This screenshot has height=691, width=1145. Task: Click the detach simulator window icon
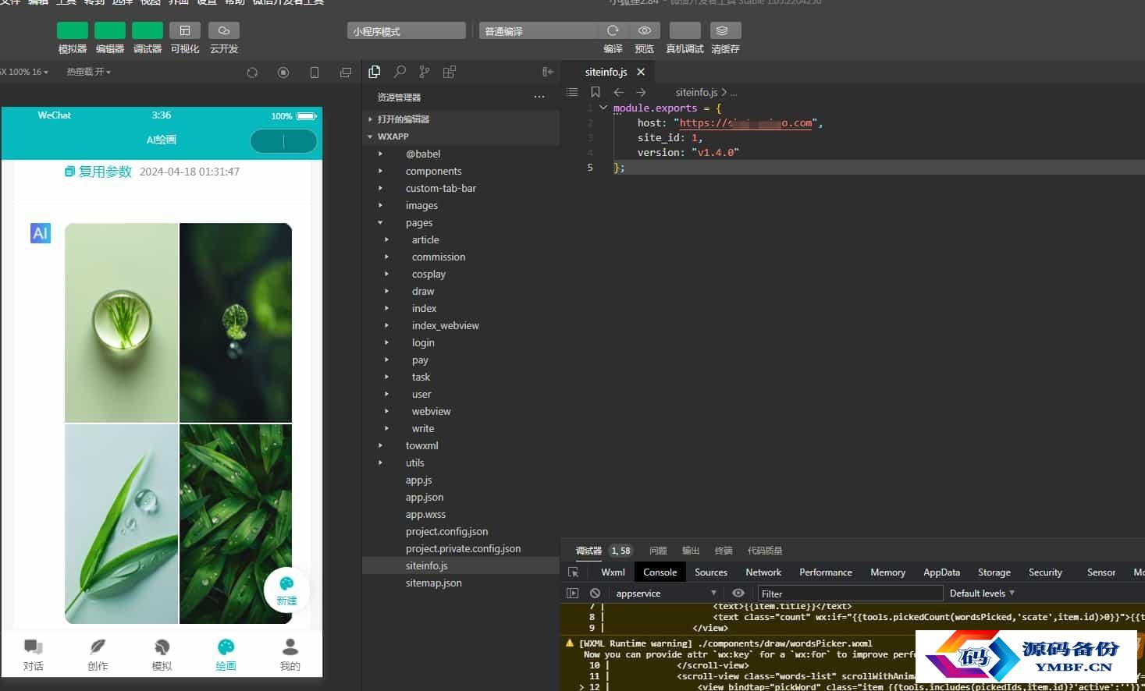tap(346, 73)
